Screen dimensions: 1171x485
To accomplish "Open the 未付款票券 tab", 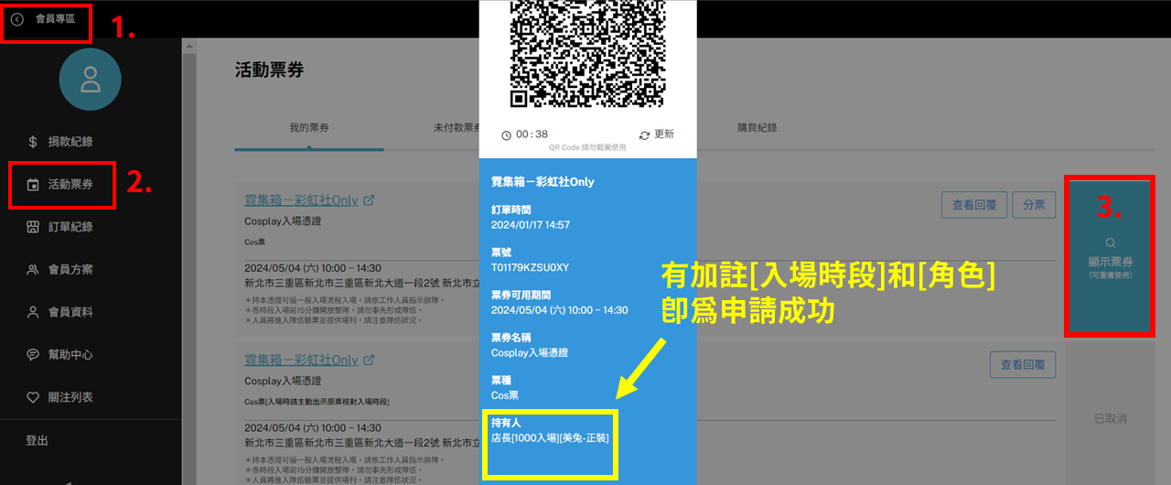I will pos(456,128).
